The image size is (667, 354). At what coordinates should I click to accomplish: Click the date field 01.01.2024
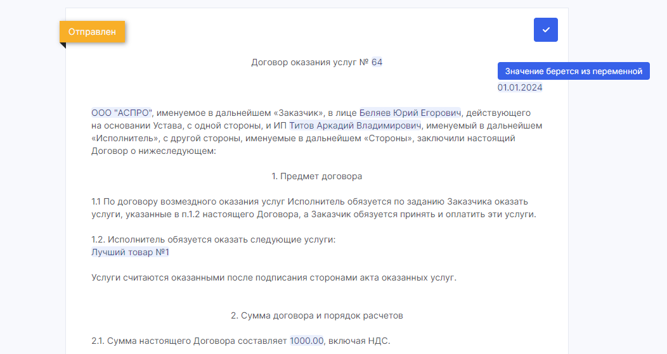click(520, 87)
